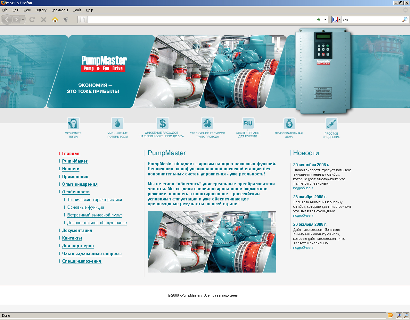
Task: Open the 'Применение' navigation link
Action: point(75,177)
